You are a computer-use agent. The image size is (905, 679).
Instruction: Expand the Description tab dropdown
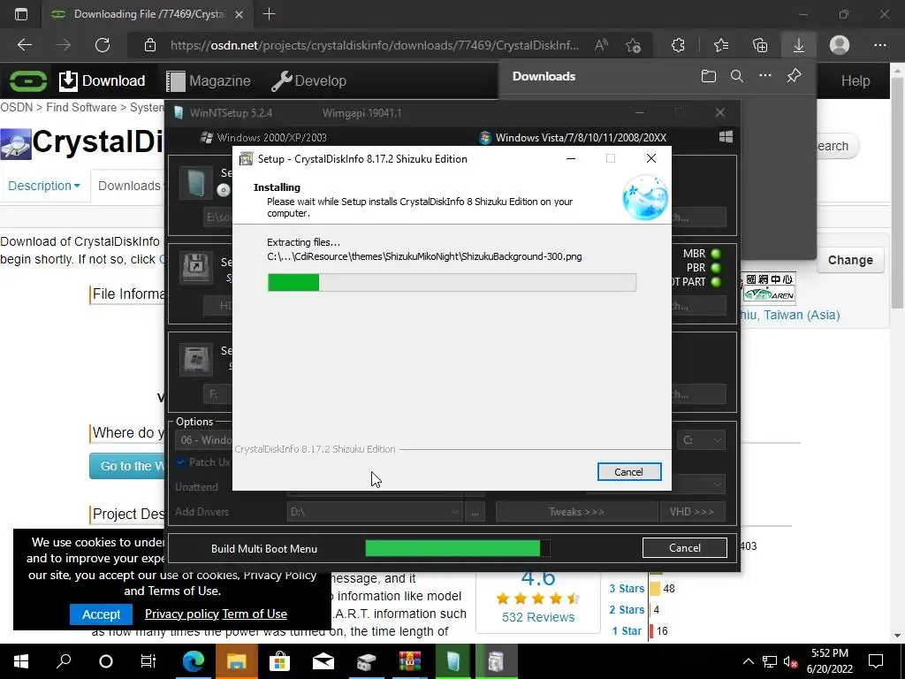(44, 186)
